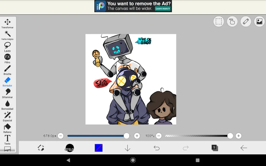The height and width of the screenshot is (166, 266).
Task: Redo the last undone action
Action: click(x=186, y=148)
